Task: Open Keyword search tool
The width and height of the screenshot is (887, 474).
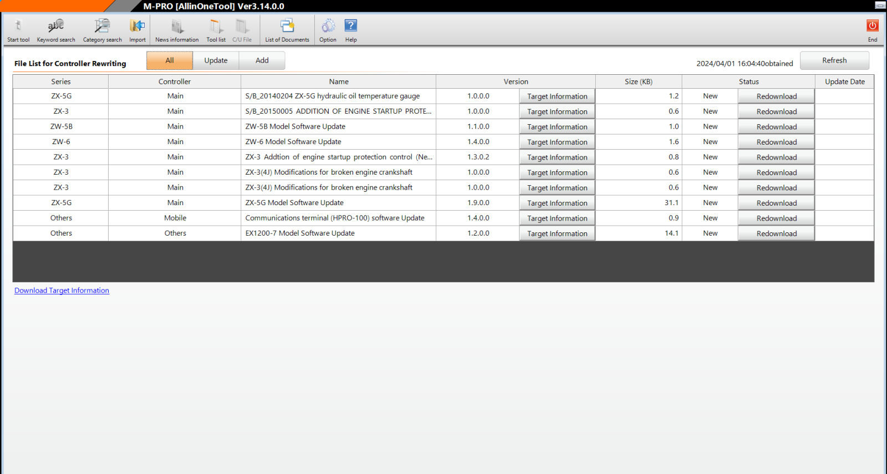Action: point(56,30)
